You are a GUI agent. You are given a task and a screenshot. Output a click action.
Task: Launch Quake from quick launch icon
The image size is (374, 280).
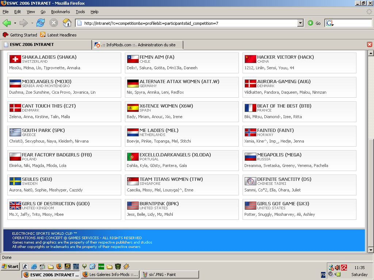[84, 267]
